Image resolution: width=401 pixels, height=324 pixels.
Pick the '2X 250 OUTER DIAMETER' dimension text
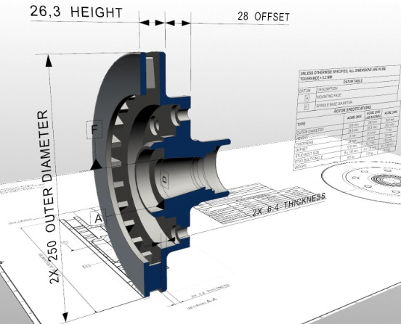pos(48,196)
